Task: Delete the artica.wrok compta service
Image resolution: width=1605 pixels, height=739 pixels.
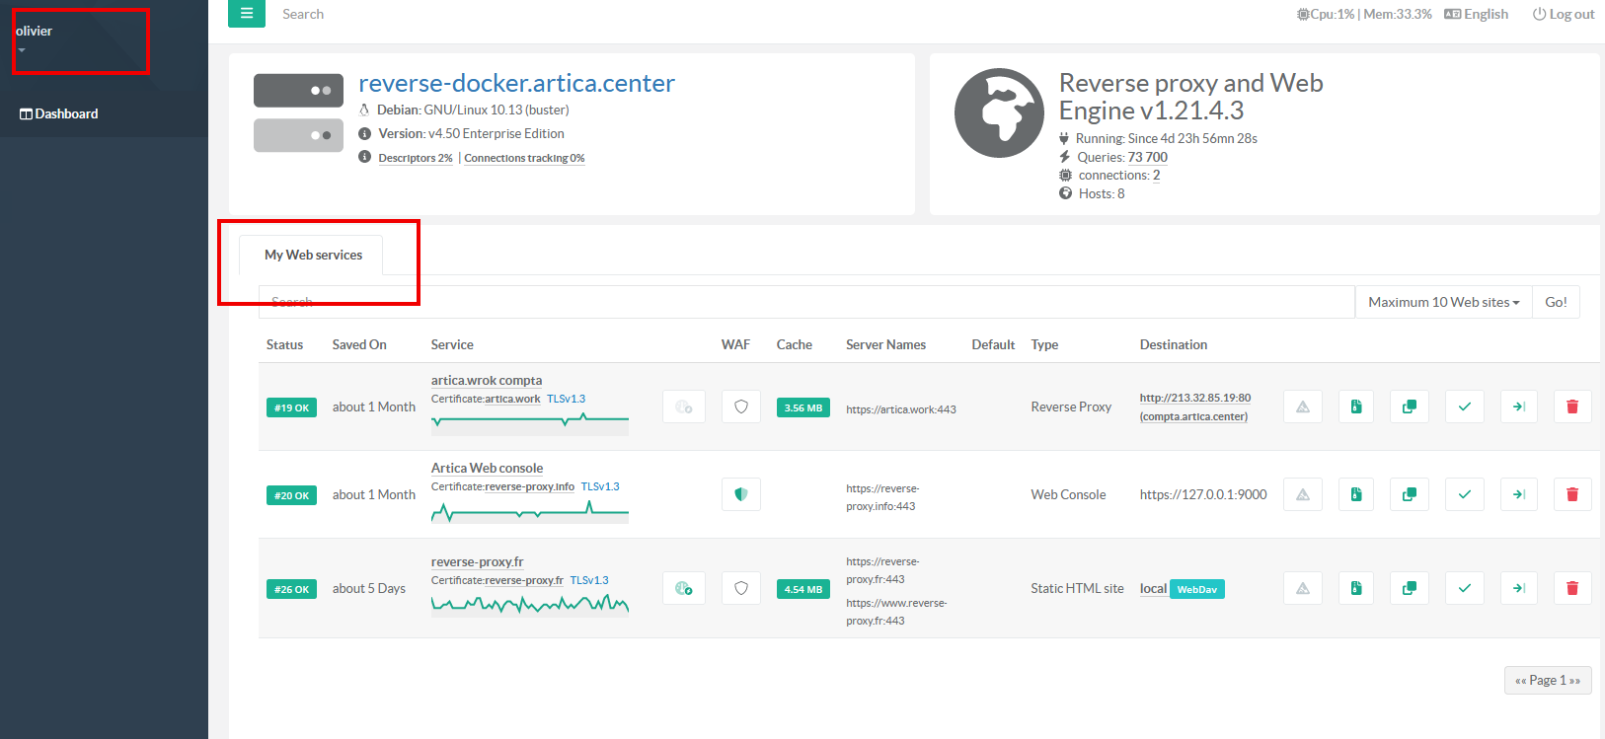Action: click(x=1571, y=406)
